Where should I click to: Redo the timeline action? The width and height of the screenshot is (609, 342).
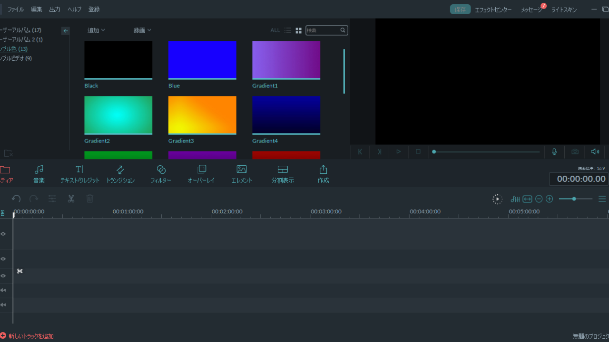coord(34,199)
